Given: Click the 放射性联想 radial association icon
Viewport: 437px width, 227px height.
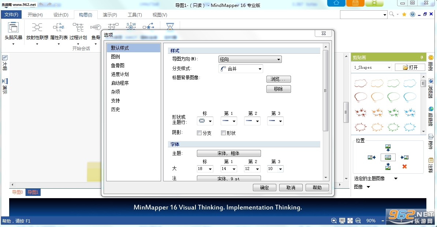Looking at the screenshot, I should pyautogui.click(x=37, y=27).
